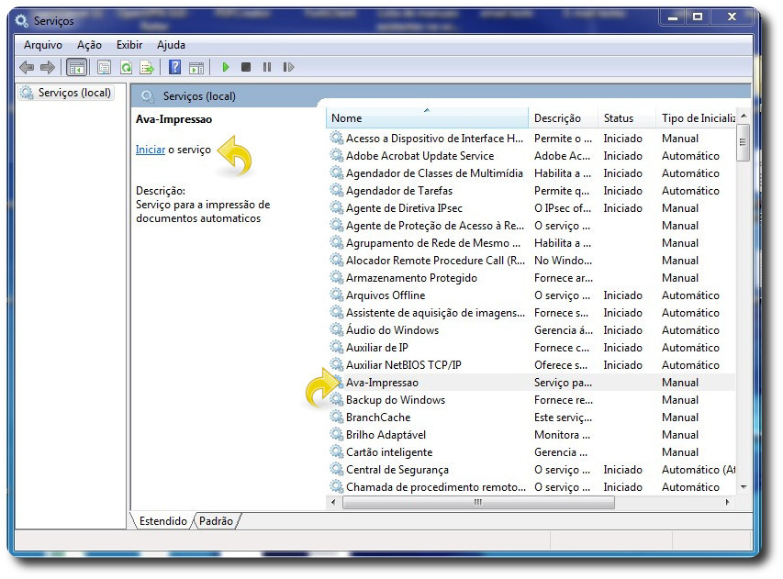783x579 pixels.
Task: Click gear icon of Adobe Acrobat Update Service
Action: 337,155
